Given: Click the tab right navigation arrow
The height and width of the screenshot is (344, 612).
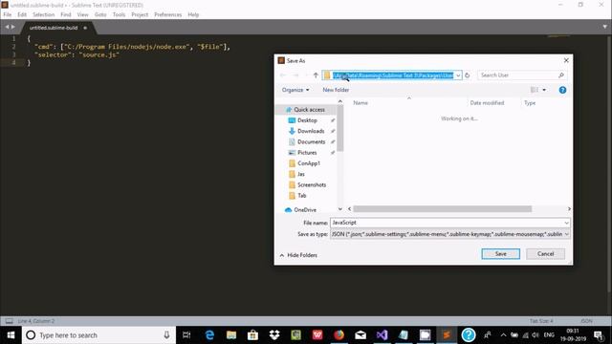Looking at the screenshot, I should (x=12, y=27).
